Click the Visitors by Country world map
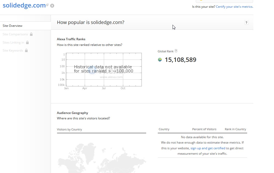This screenshot has width=274, height=173. pos(101,157)
